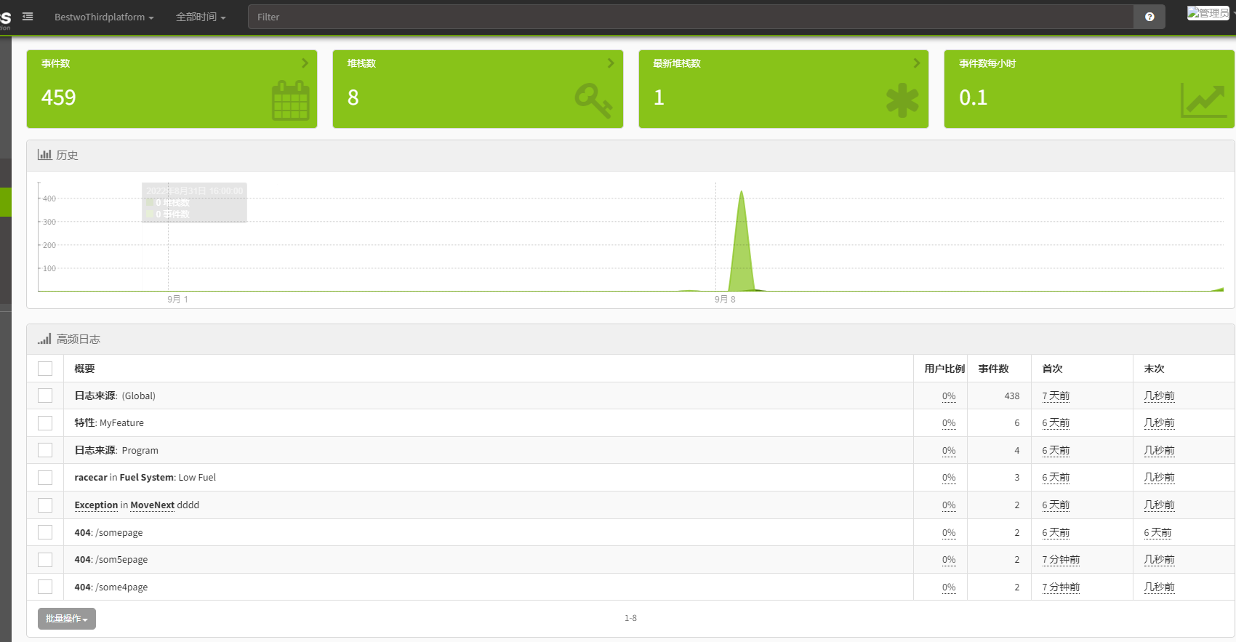This screenshot has width=1236, height=642.
Task: Check the 特性 MyFeature row checkbox
Action: point(45,423)
